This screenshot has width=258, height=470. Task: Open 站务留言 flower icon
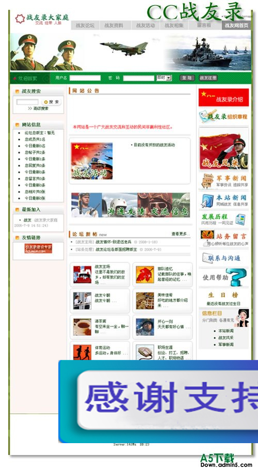pos(207,234)
